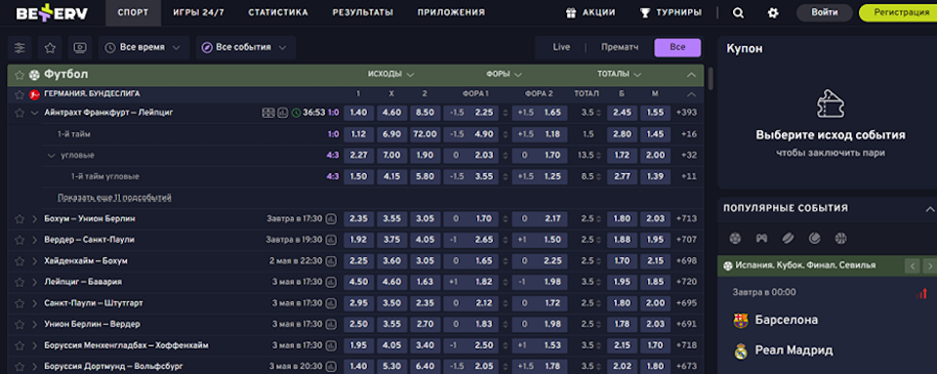Open statistics icon for Бохум – Унион Берлин
Image resolution: width=937 pixels, height=374 pixels.
coord(331,219)
